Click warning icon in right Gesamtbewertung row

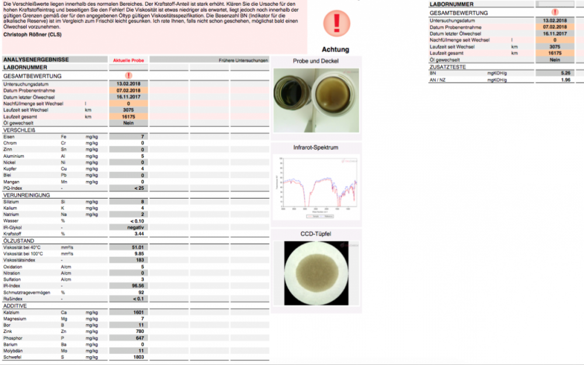coord(554,12)
